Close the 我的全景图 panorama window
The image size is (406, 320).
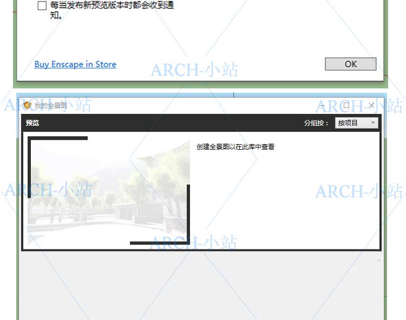point(371,105)
